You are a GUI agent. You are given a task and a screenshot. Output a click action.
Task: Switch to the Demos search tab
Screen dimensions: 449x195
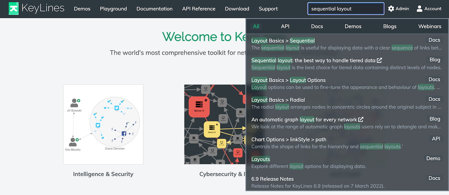point(353,26)
